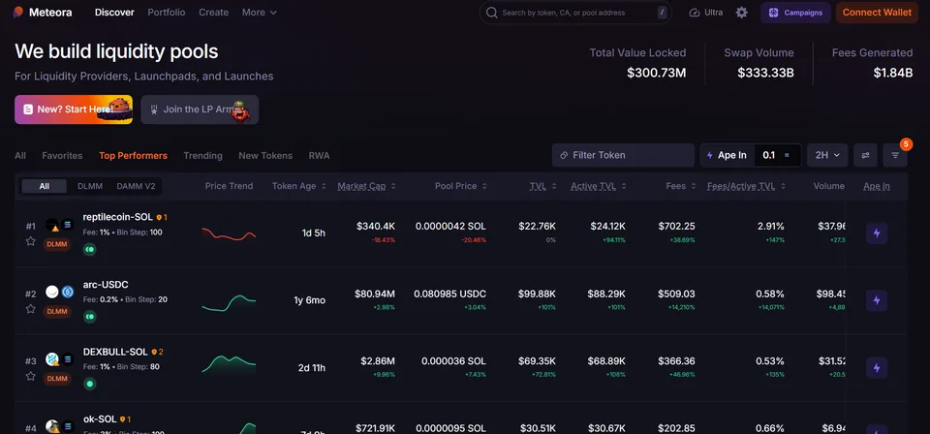Click the search magnifier icon
Image resolution: width=930 pixels, height=434 pixels.
coord(491,13)
